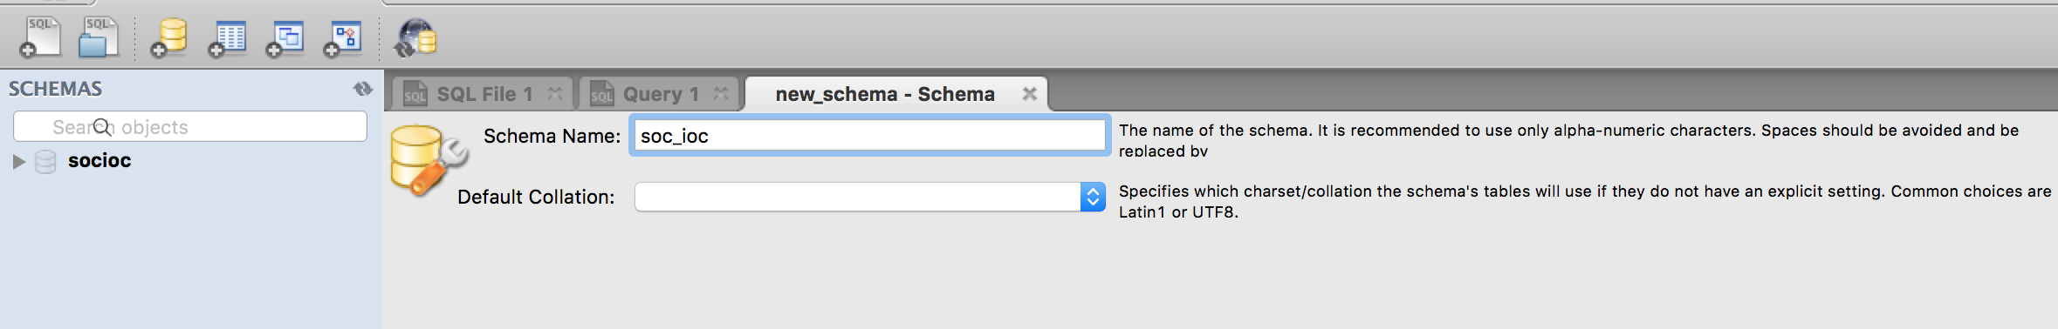Click the socioc database cylinder icon
Screen dimensions: 2058x329
45,161
